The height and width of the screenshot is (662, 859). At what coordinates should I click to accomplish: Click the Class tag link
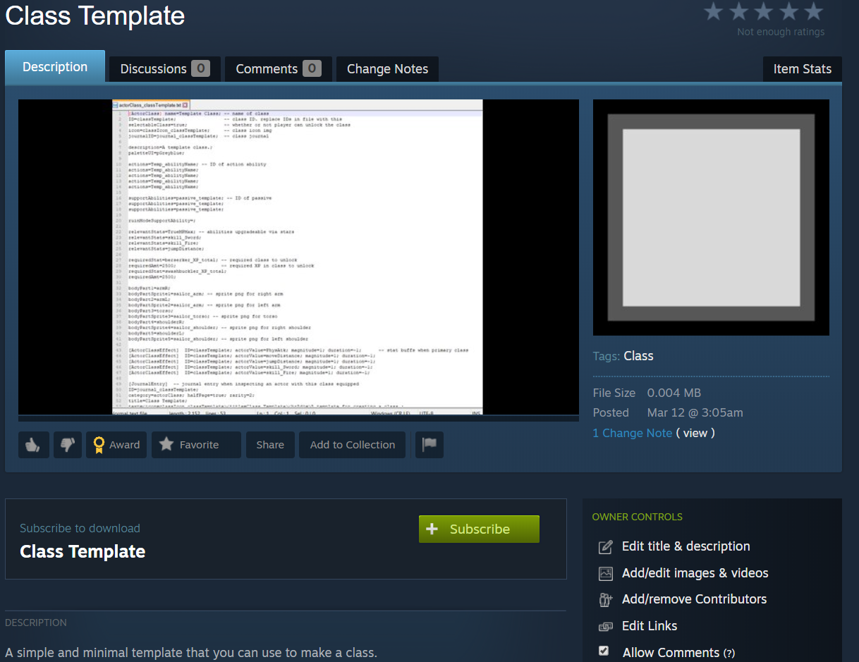coord(638,356)
